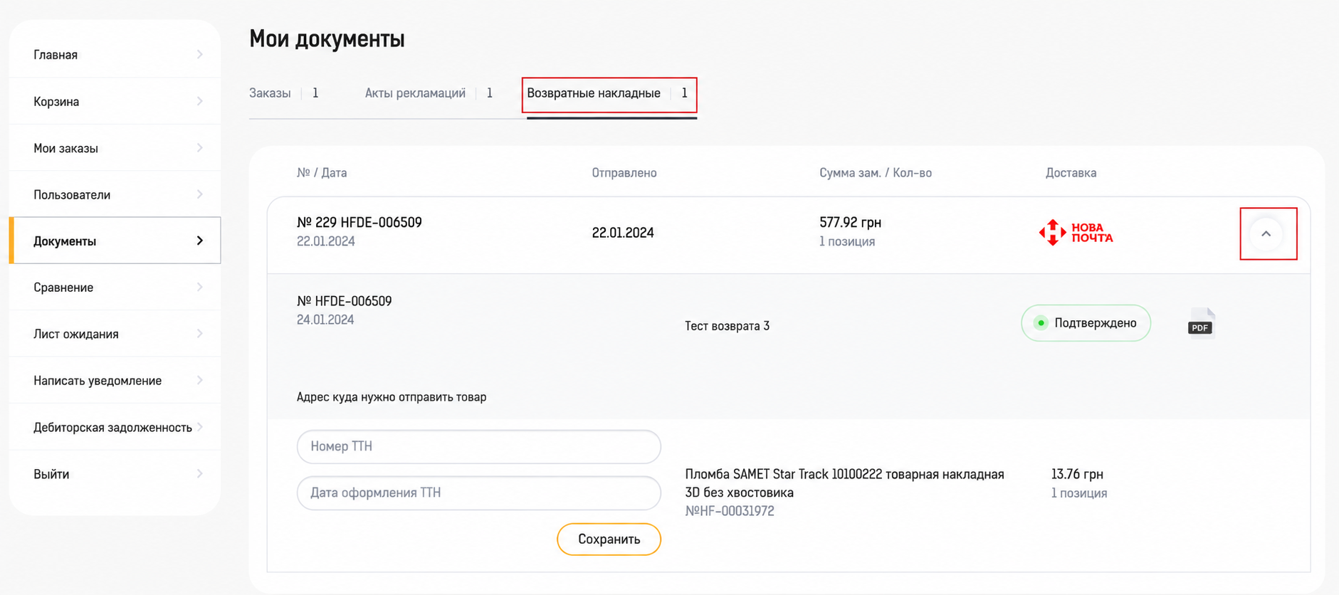Switch to the Заказы tab
Viewport: 1339px width, 595px height.
tap(284, 93)
